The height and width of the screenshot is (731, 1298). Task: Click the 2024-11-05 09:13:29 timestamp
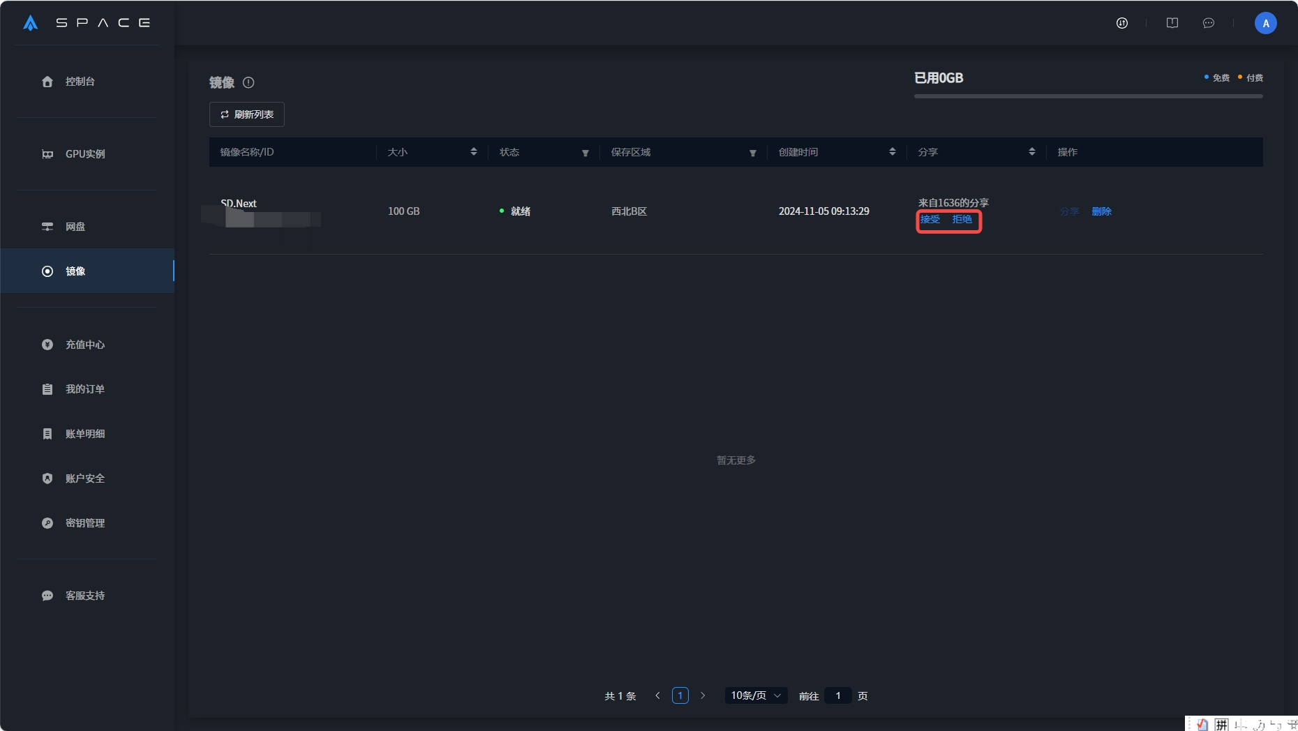824,211
